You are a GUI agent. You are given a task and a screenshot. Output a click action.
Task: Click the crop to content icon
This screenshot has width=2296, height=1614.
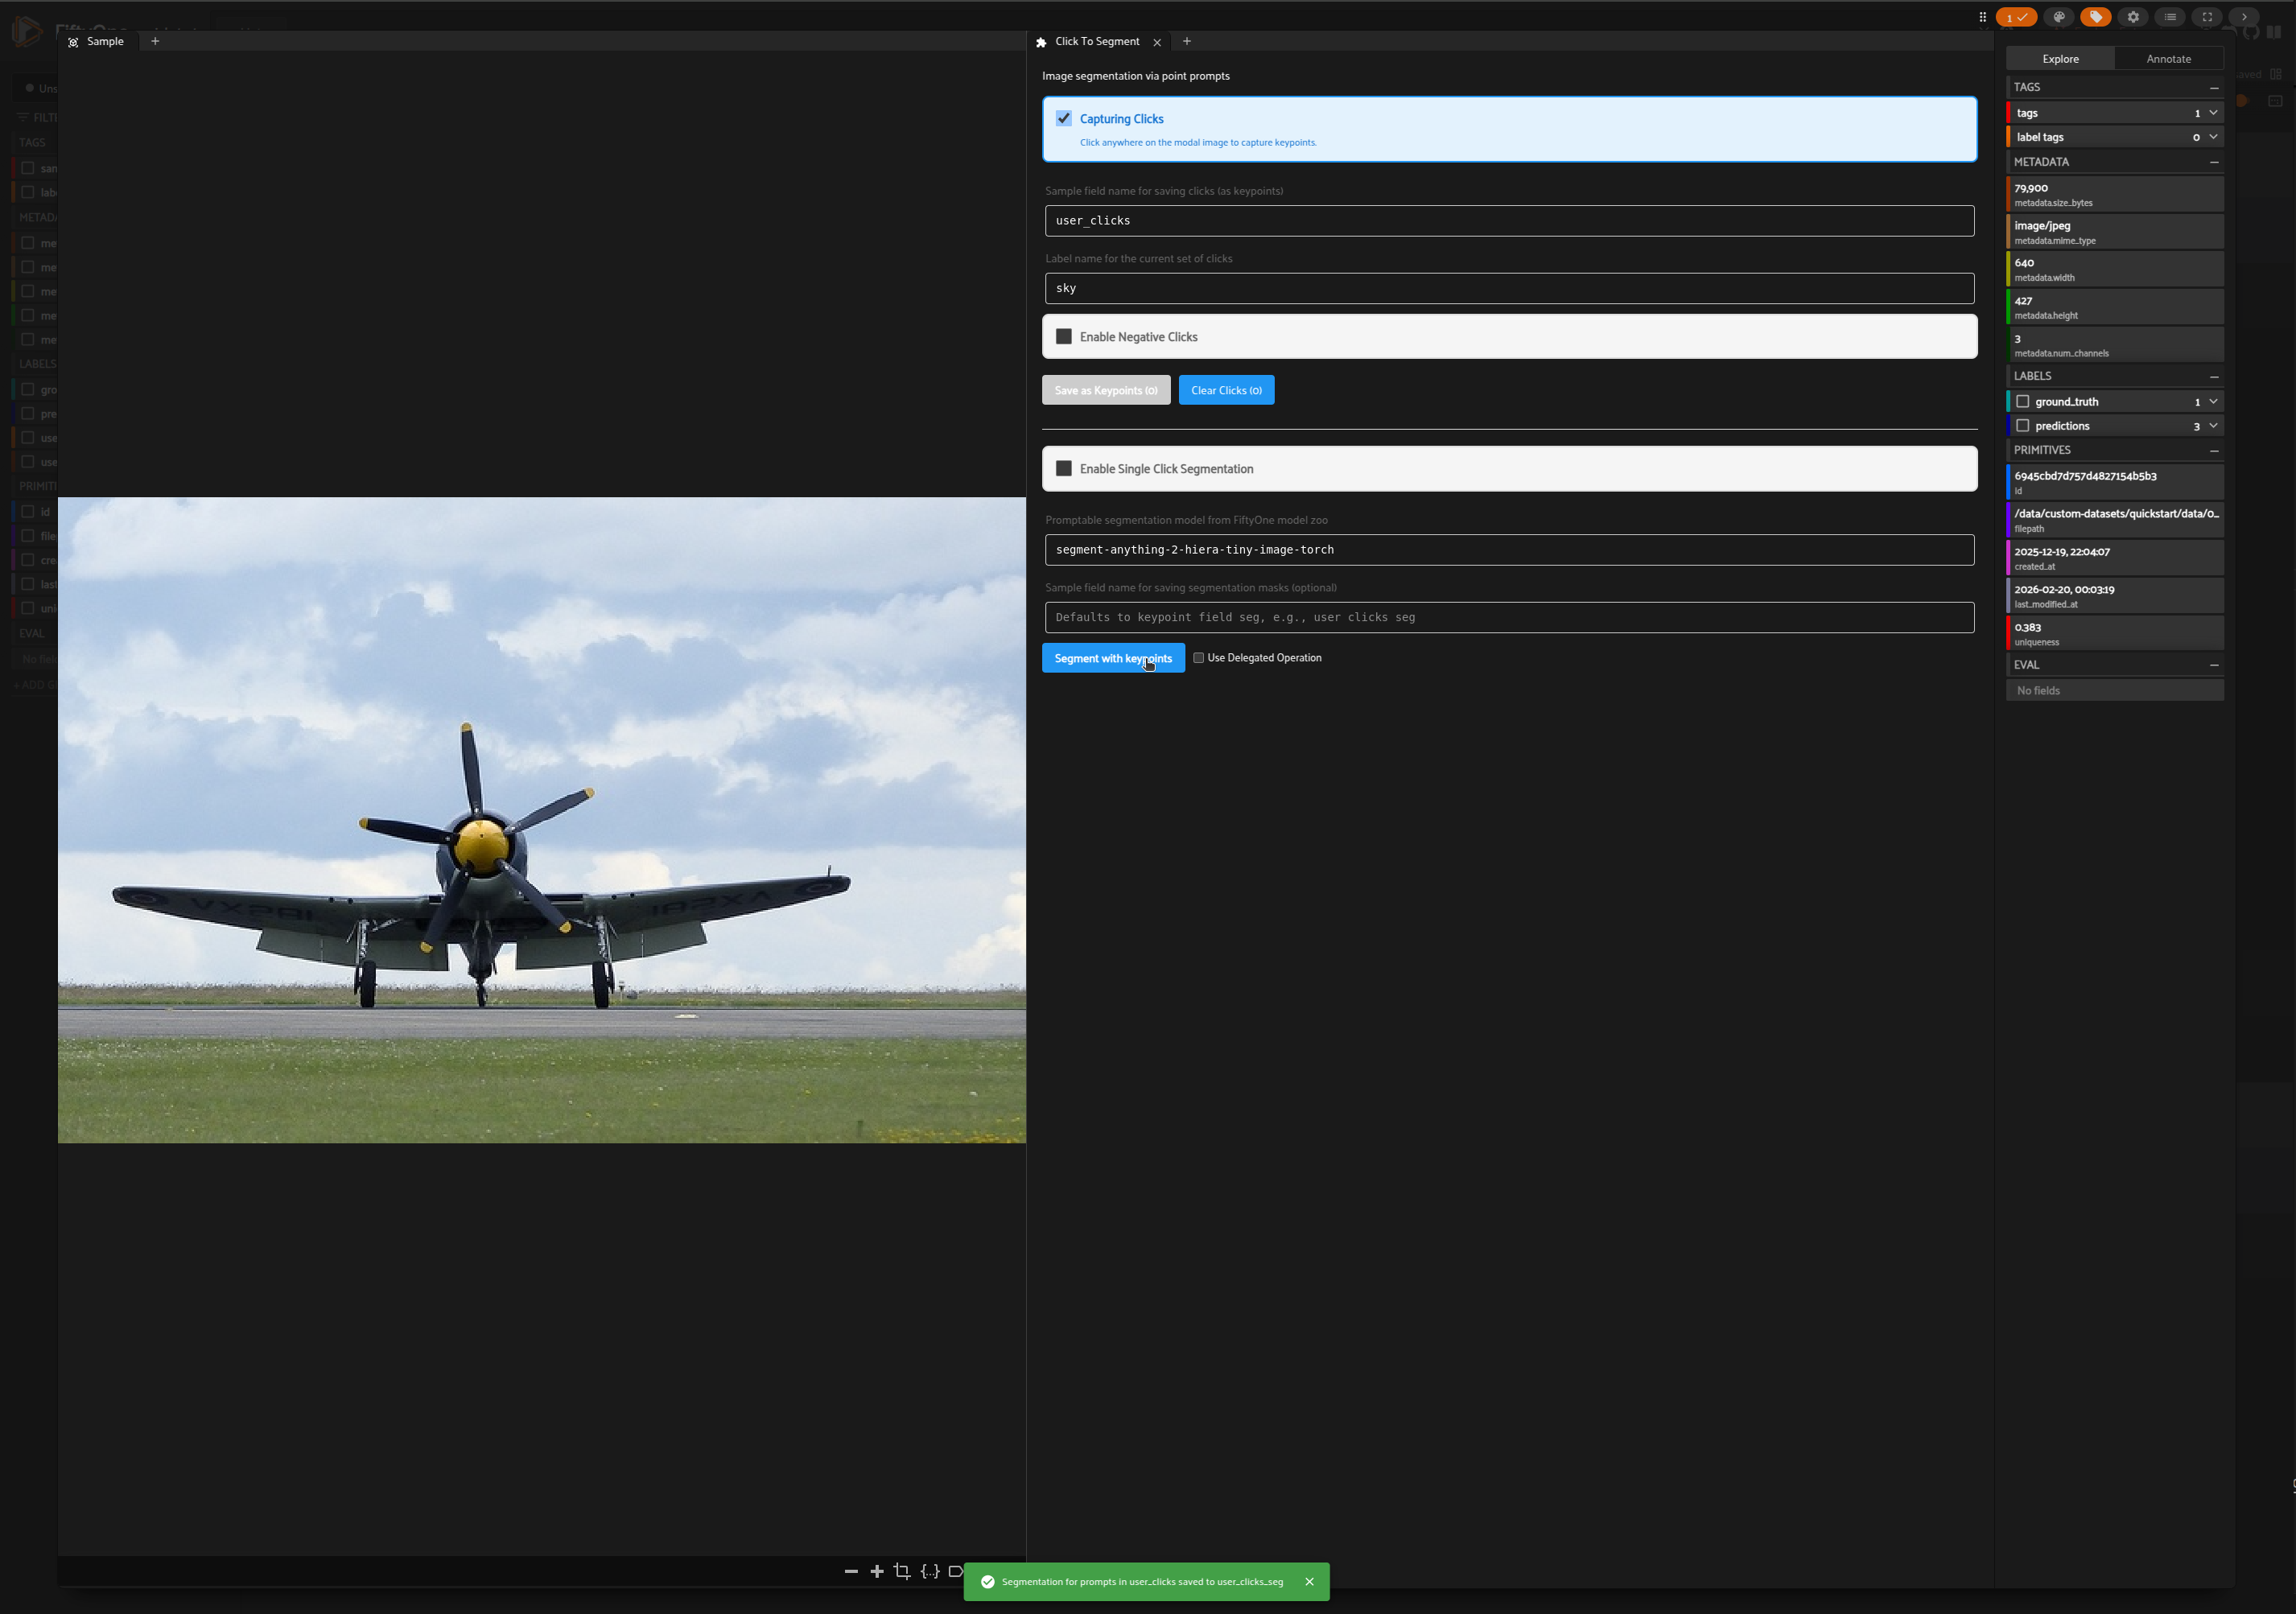point(902,1571)
